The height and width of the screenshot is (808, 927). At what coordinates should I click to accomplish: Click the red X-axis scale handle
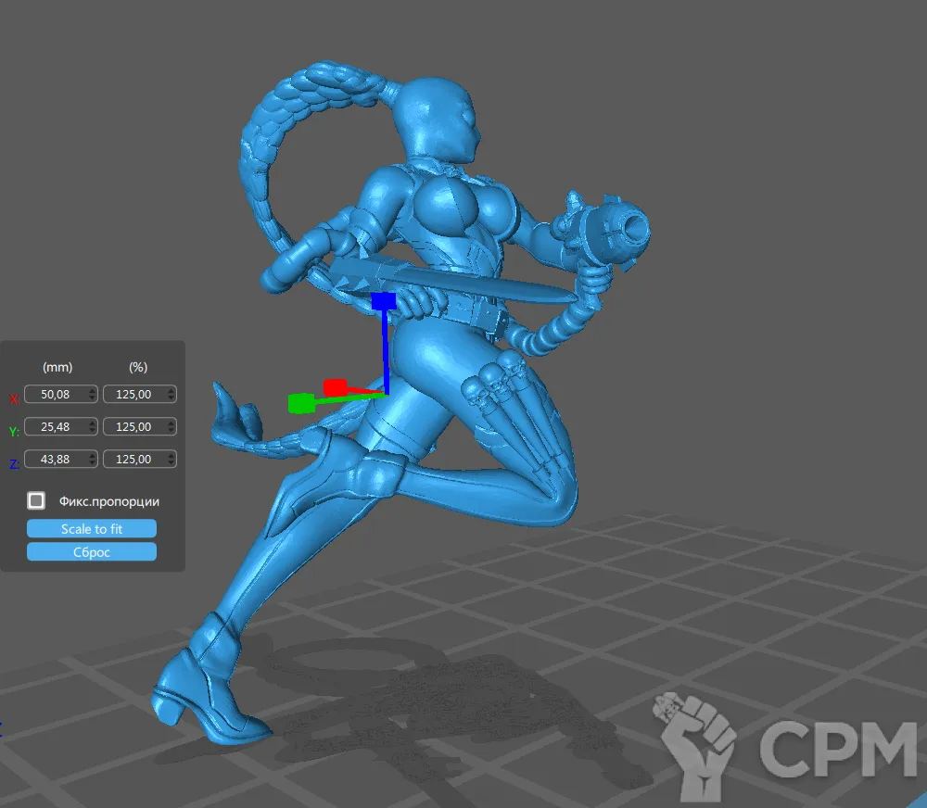pyautogui.click(x=334, y=387)
